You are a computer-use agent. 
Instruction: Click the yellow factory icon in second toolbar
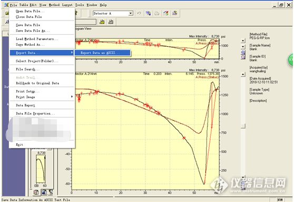[102, 22]
